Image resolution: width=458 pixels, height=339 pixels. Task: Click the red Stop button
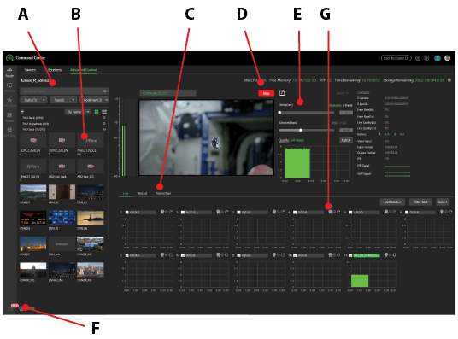[x=266, y=93]
